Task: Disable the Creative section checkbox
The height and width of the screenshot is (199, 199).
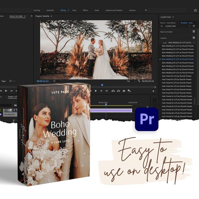Action: coord(194,38)
